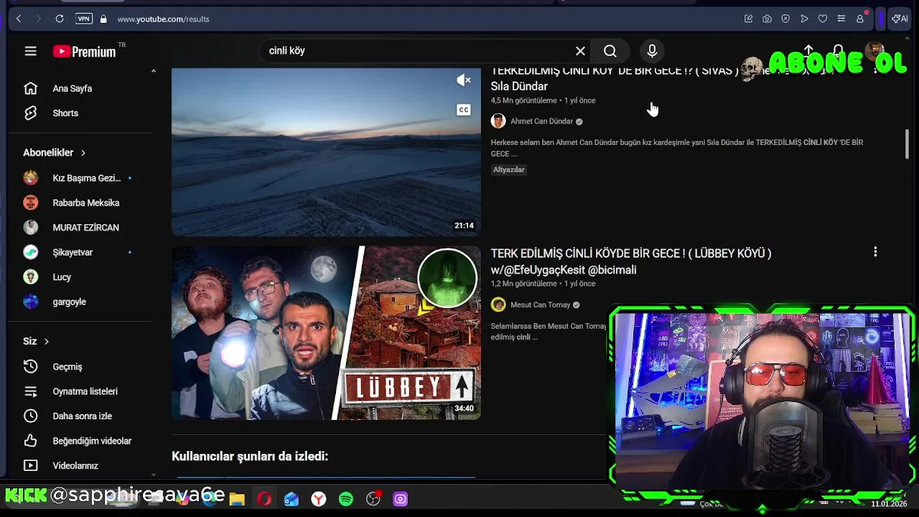This screenshot has height=517, width=919.
Task: Open YouTube account avatar menu
Action: click(x=874, y=51)
